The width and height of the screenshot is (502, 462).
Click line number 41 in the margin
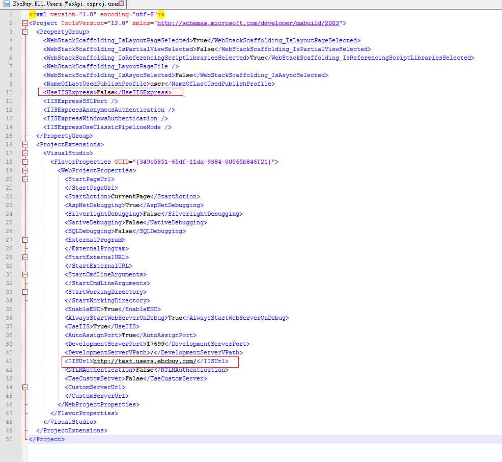click(x=9, y=361)
